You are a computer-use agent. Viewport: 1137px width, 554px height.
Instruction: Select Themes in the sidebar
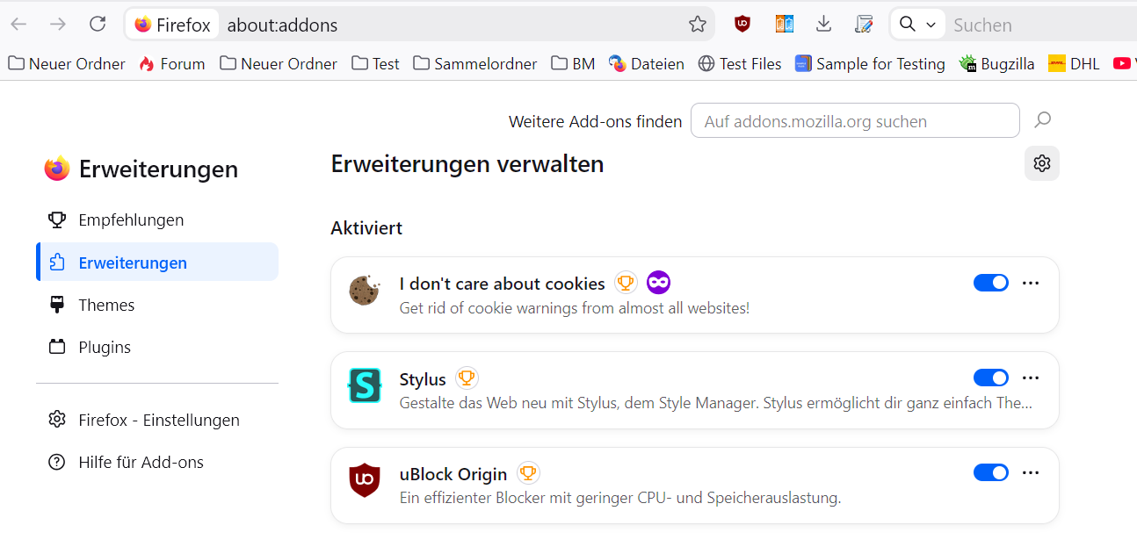[x=157, y=305]
